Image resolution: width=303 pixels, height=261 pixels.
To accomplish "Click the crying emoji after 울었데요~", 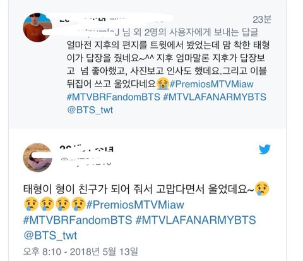I will coord(262,188).
